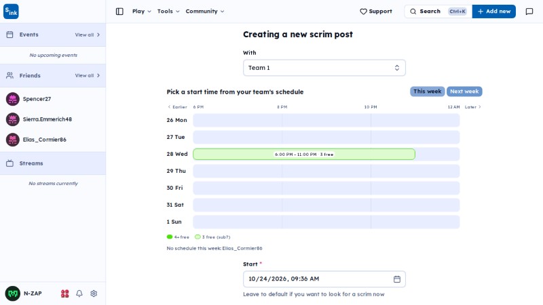Click the 29 Thu schedule row
The width and height of the screenshot is (543, 305).
326,171
